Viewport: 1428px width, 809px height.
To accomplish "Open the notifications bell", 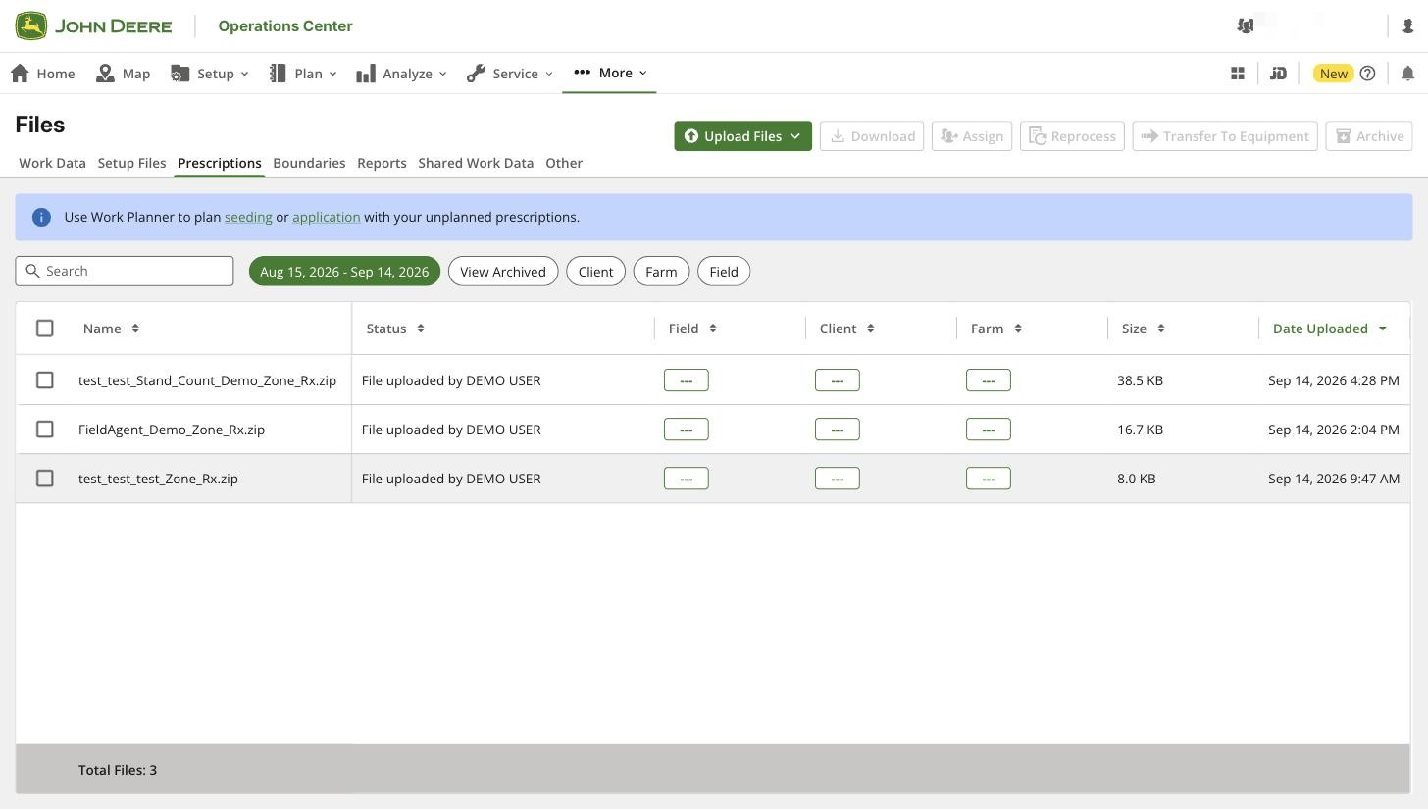I will pos(1408,73).
